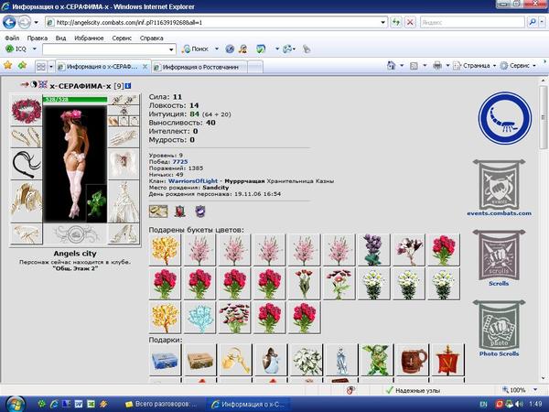Screen dimensions: 549x412
Task: Open the Файл menu
Action: [12, 38]
